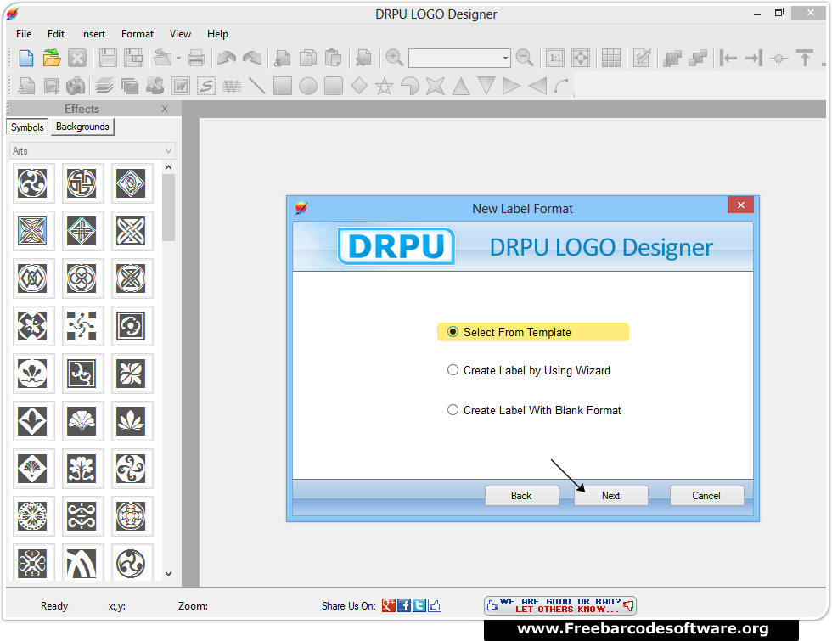The image size is (832, 641).
Task: Click the Next button in dialog
Action: pyautogui.click(x=610, y=496)
